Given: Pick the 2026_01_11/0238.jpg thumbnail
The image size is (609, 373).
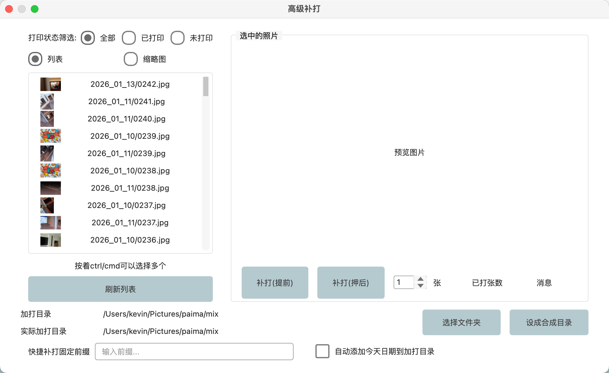Looking at the screenshot, I should click(x=50, y=188).
